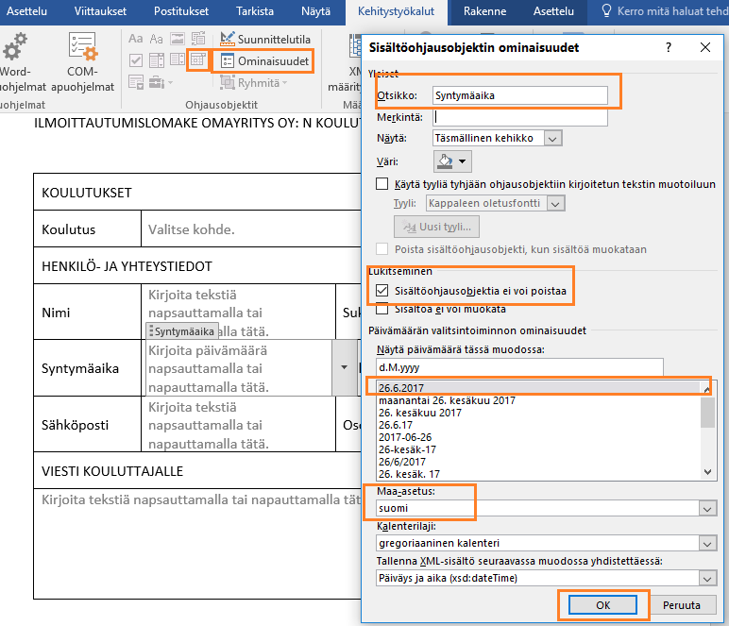Click the Word-apuohjelmat gear icon
Screen dimensions: 729x626
[16, 47]
